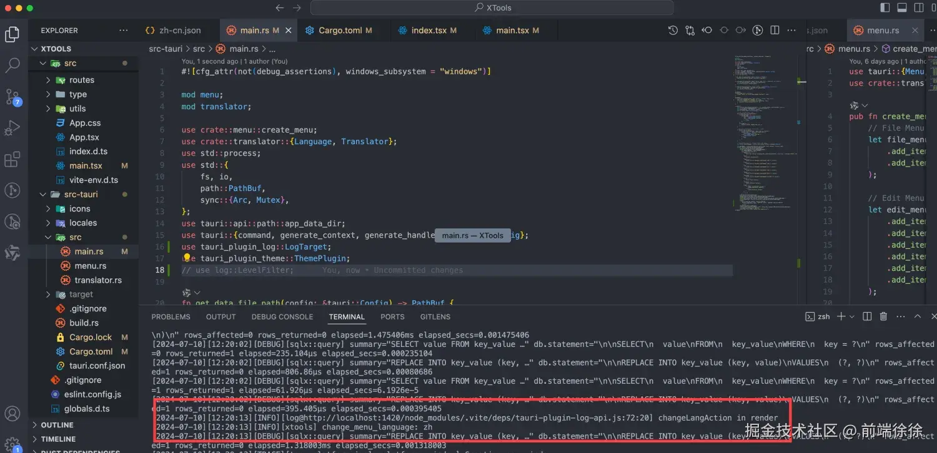Viewport: 937px width, 453px height.
Task: Toggle secondary side bar layout icon
Action: point(919,8)
